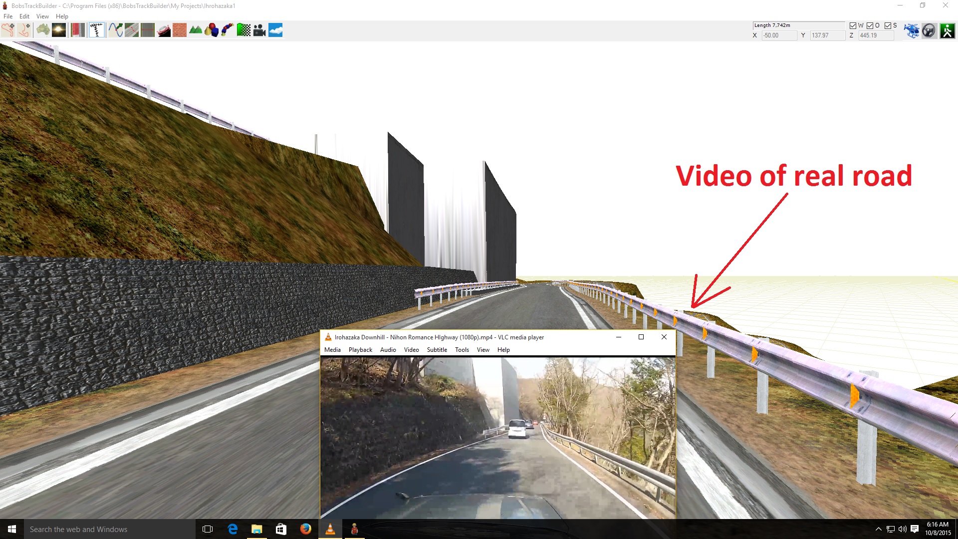
Task: Open BobsTrackBuilder File menu
Action: [8, 16]
